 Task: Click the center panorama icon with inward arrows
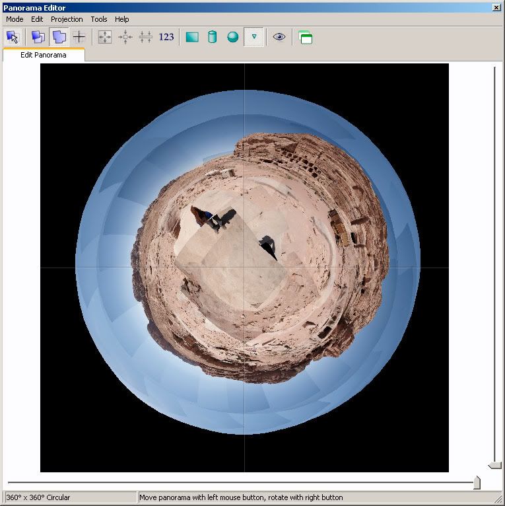125,37
